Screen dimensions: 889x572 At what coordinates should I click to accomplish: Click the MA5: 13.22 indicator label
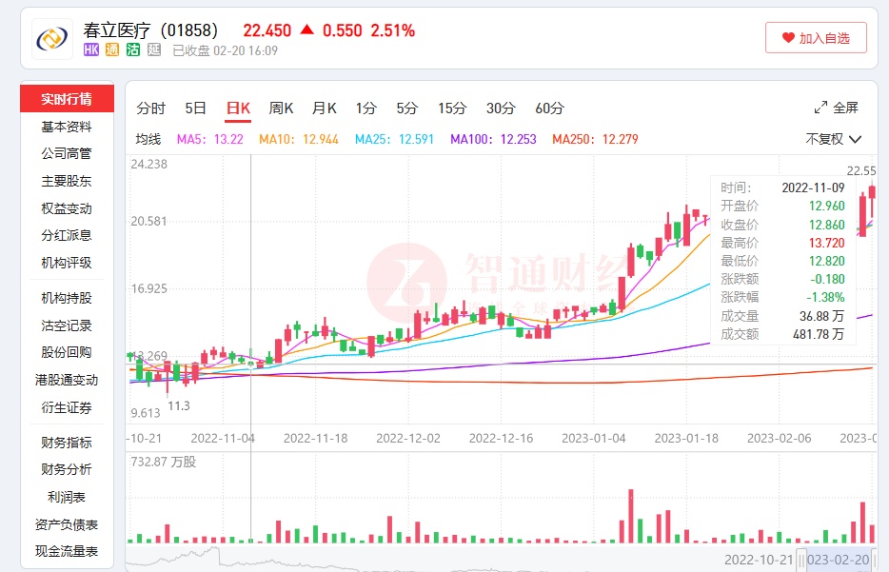210,140
